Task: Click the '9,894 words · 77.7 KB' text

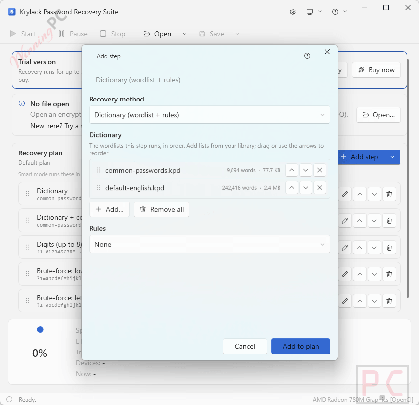Action: 253,170
